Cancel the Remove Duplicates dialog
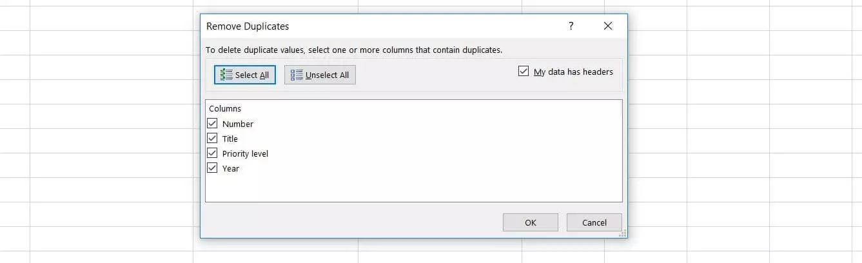 pos(594,222)
